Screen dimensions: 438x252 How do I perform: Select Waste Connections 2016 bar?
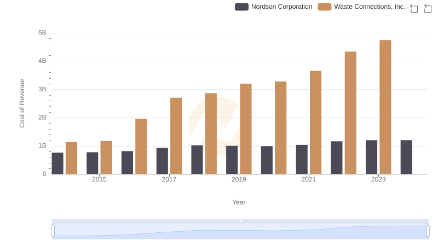tap(141, 146)
